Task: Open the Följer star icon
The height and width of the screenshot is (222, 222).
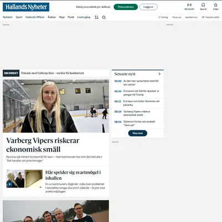Action: point(216,7)
